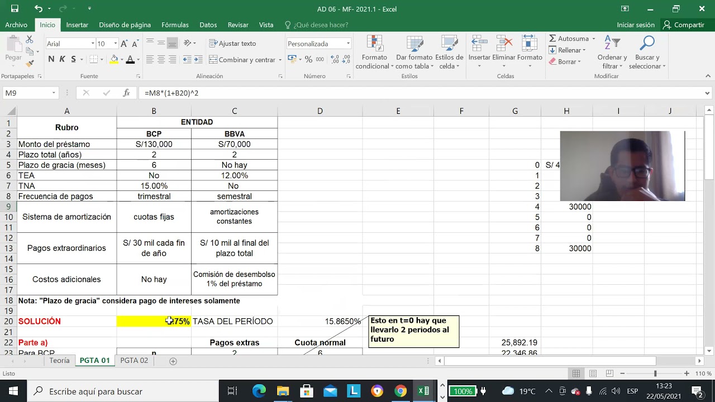Open the PGTA 02 sheet tab
715x402 pixels.
(134, 361)
